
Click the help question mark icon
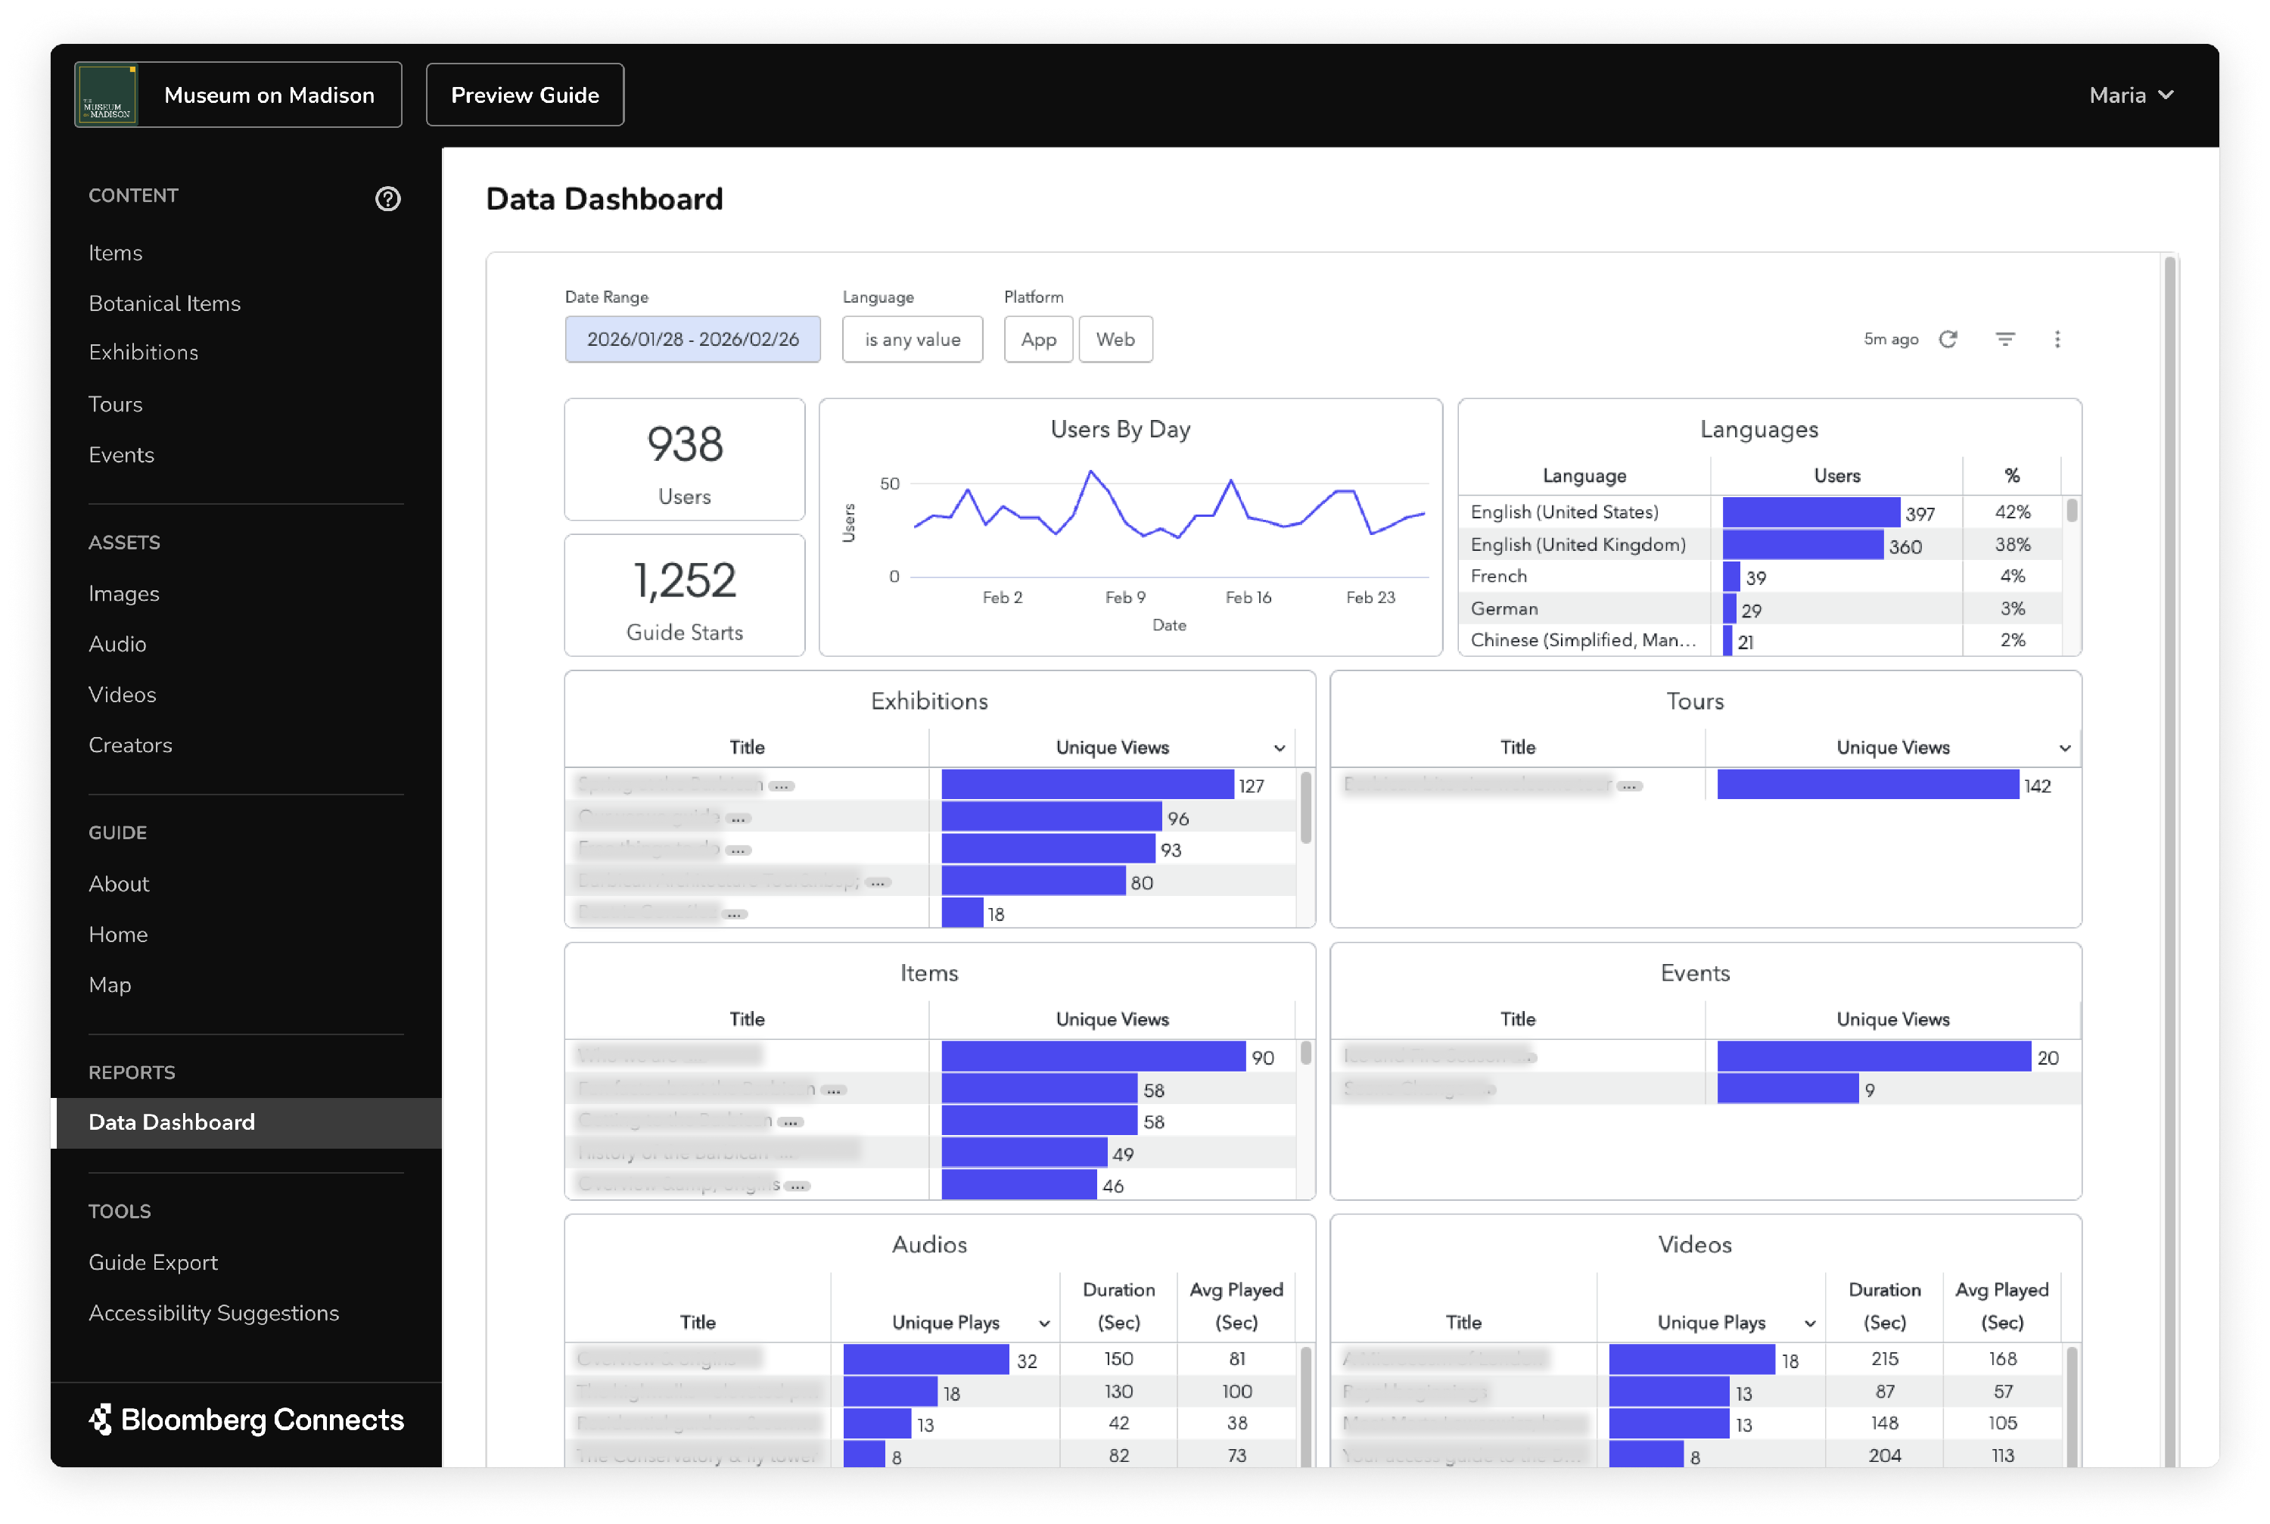coord(387,198)
